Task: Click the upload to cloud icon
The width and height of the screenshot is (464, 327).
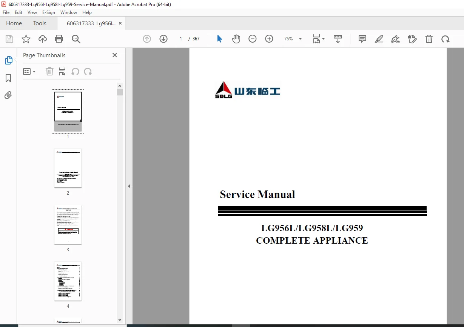Action: click(43, 39)
